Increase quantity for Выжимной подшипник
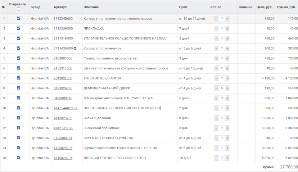Screen dimensions: 298x172 (x=227, y=128)
